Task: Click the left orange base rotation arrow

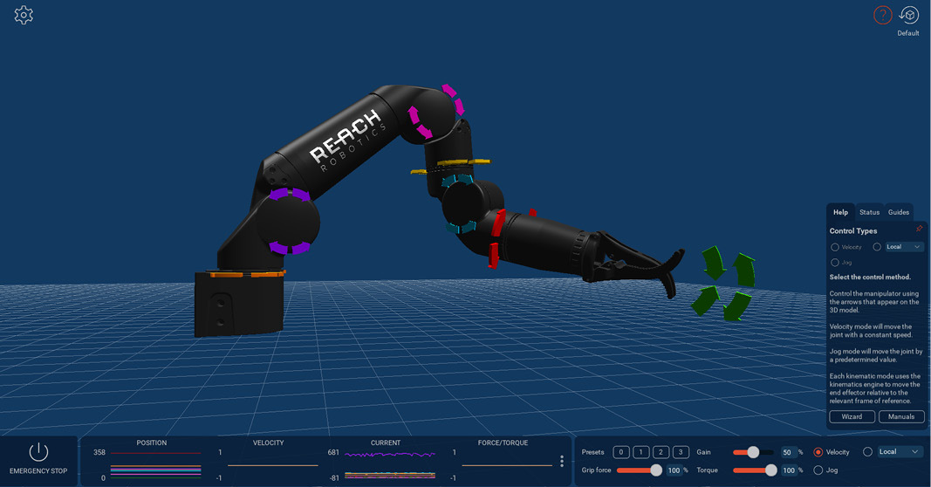Action: click(x=226, y=275)
